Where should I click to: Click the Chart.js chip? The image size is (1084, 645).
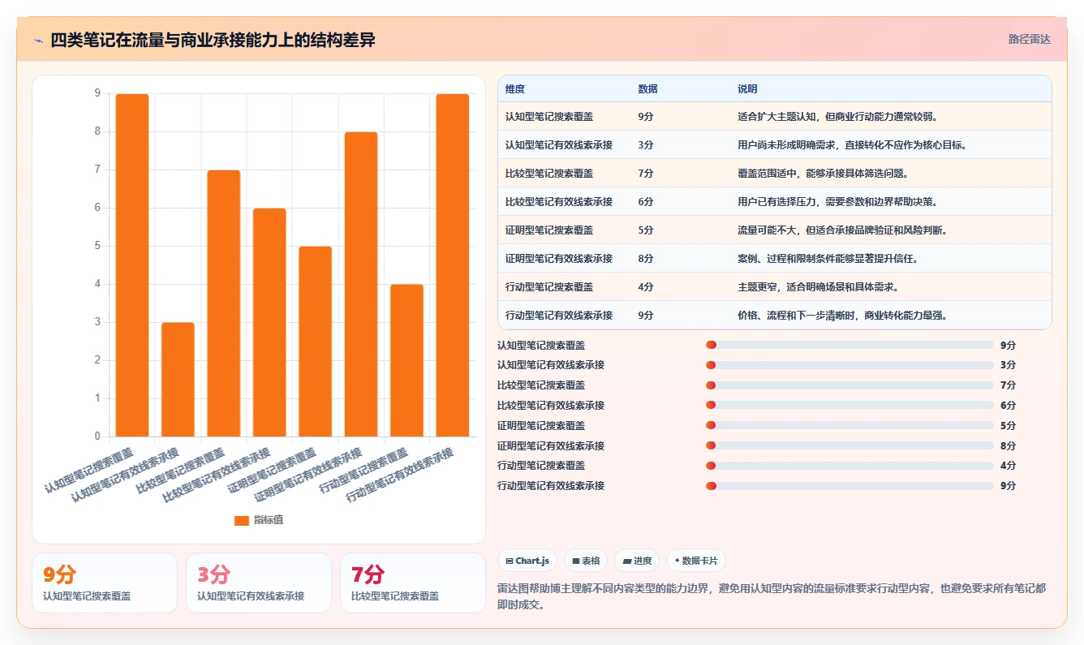(527, 561)
